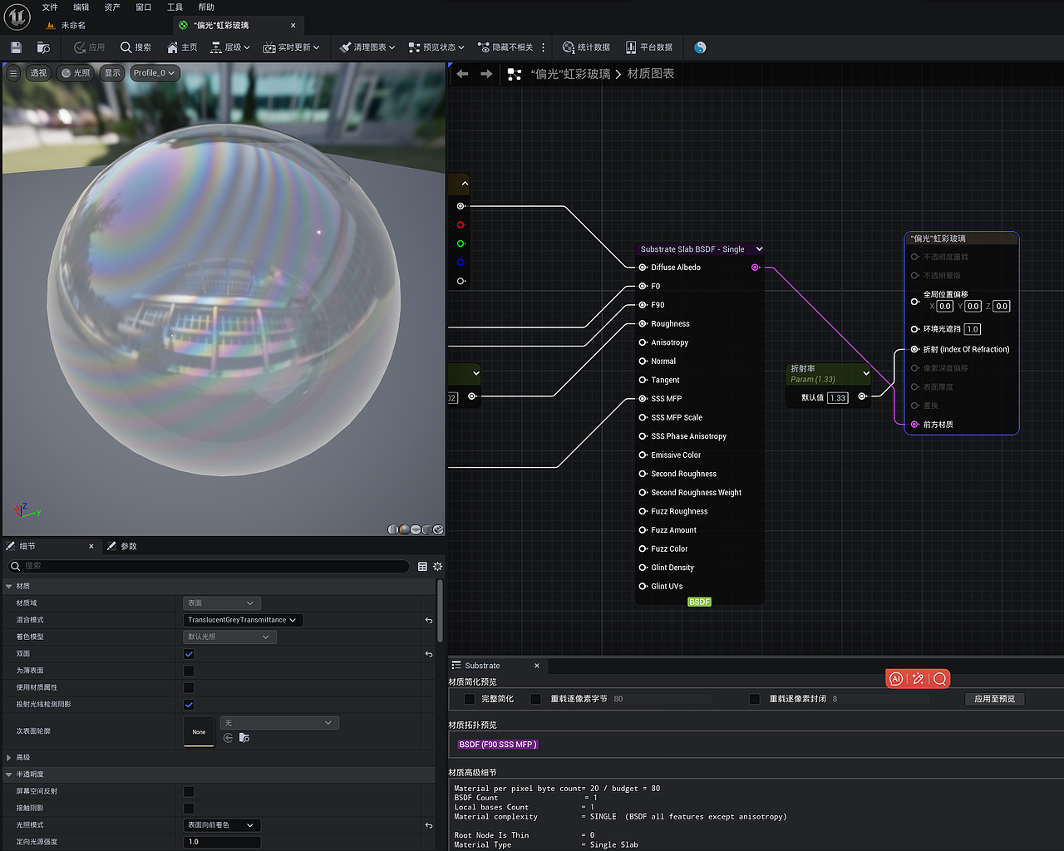The height and width of the screenshot is (851, 1064).
Task: Click the Browse to asset folder icon in the toolbar
Action: tap(43, 47)
